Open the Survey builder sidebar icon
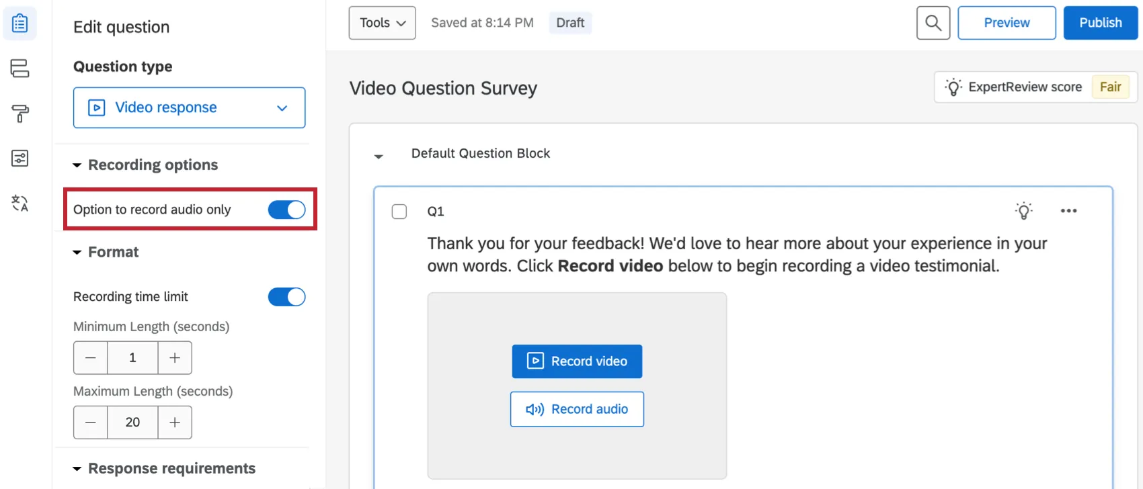Image resolution: width=1143 pixels, height=489 pixels. pos(20,24)
